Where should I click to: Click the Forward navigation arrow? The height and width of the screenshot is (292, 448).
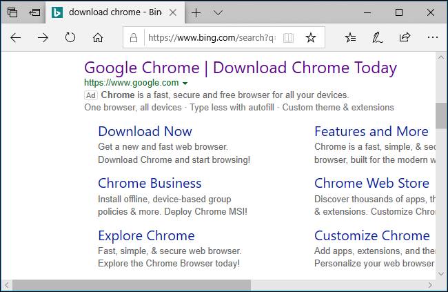click(x=43, y=38)
